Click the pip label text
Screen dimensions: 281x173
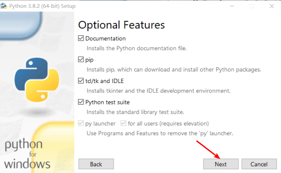pos(89,60)
